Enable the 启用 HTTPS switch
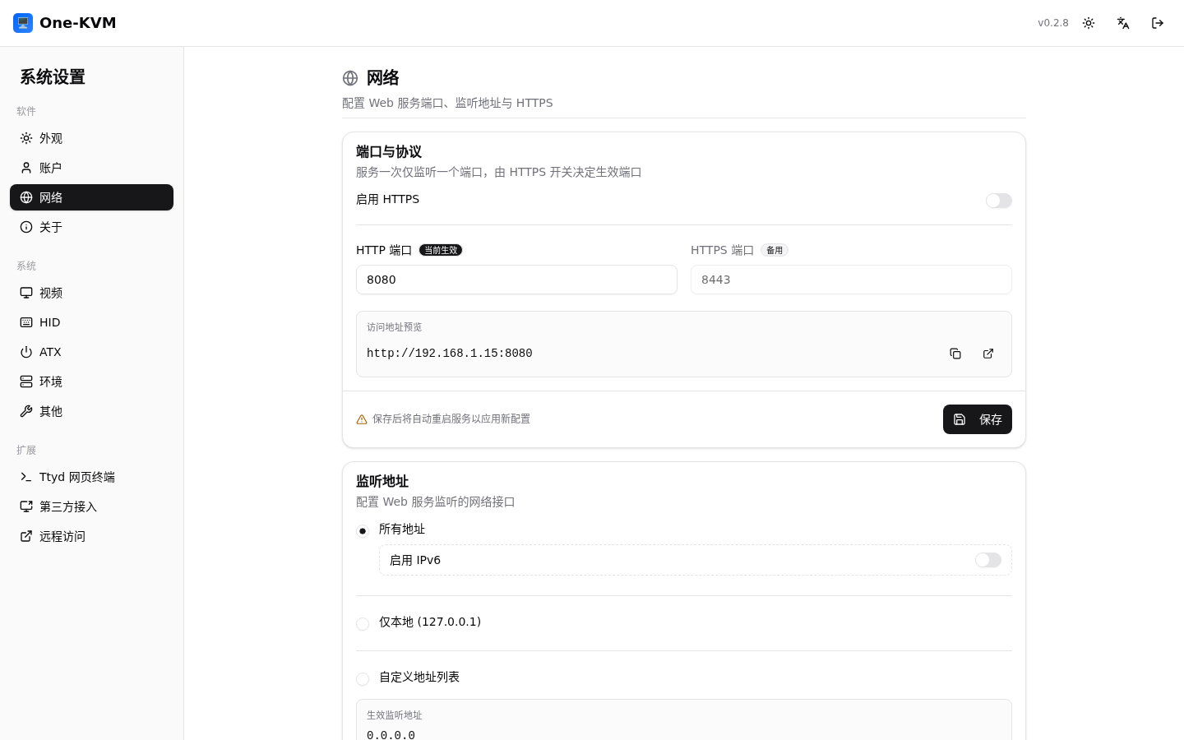This screenshot has height=740, width=1184. 999,201
